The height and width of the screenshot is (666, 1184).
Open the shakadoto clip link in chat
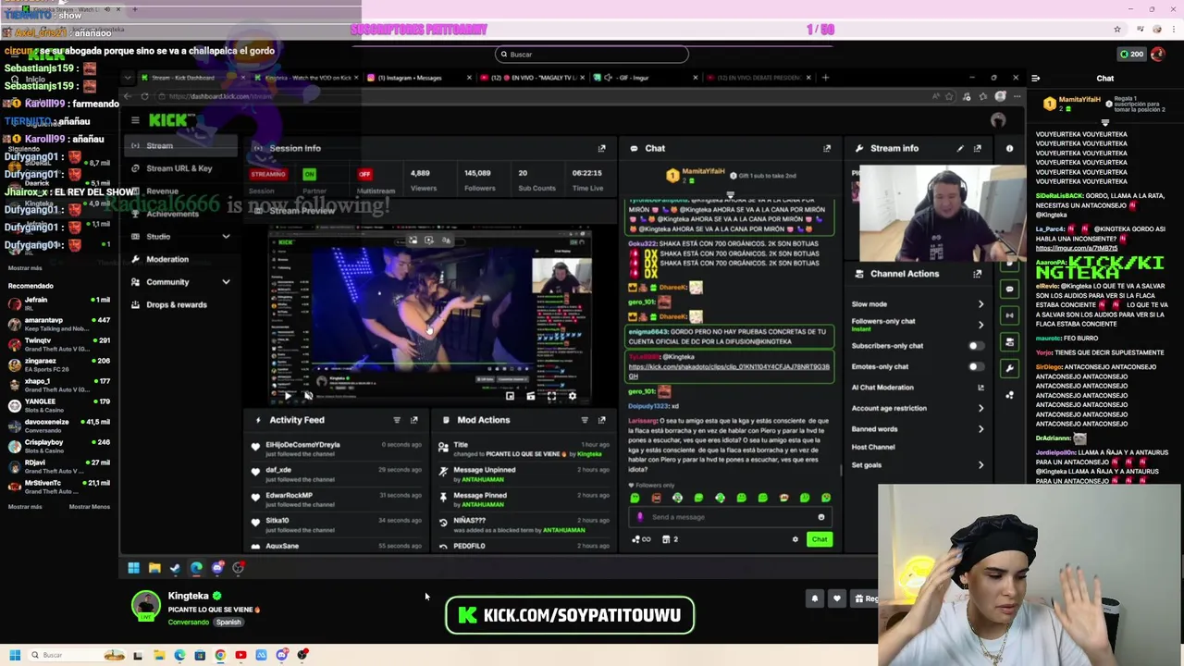pos(729,371)
